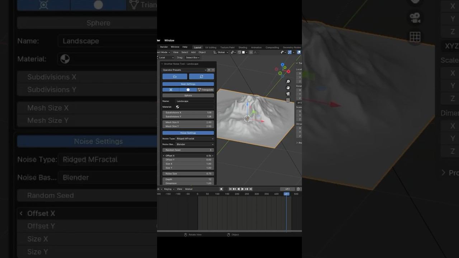Toggle the first blue icon left of Triangulate
Screen dimensions: 459x258
coord(171,90)
